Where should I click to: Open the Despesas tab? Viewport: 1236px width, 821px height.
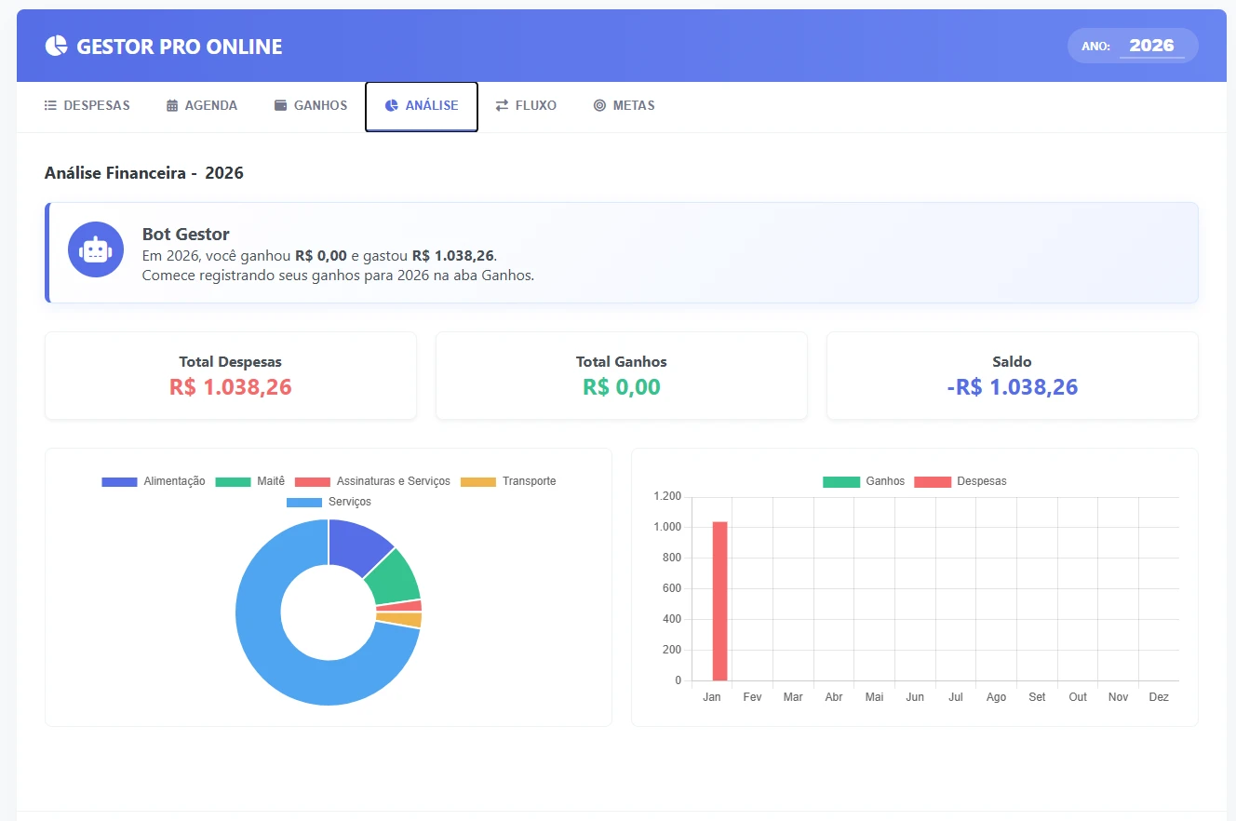87,106
